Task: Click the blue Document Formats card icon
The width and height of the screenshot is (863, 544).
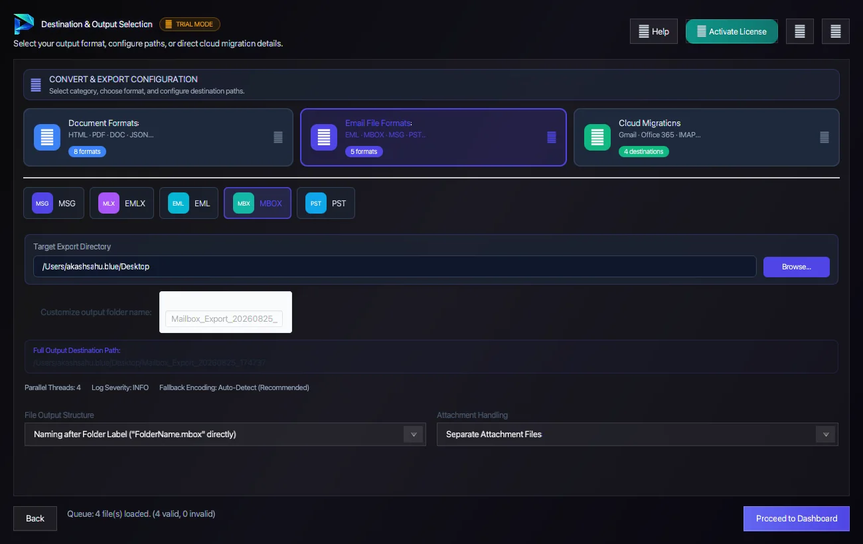Action: coord(47,137)
